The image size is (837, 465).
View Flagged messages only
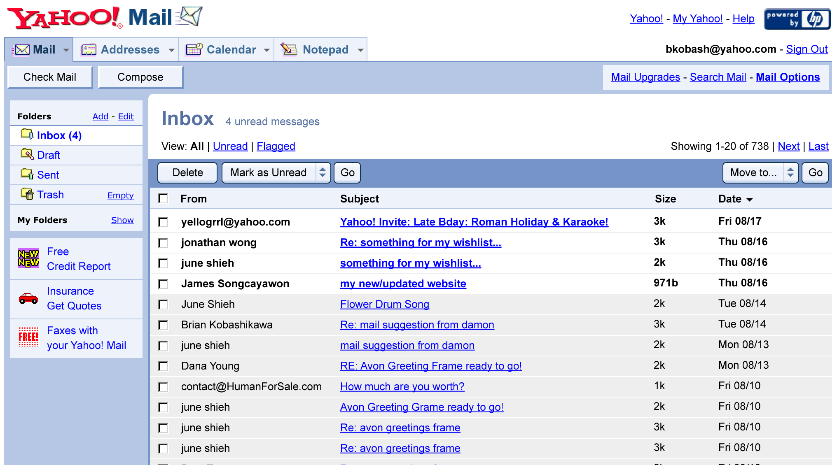pos(276,146)
